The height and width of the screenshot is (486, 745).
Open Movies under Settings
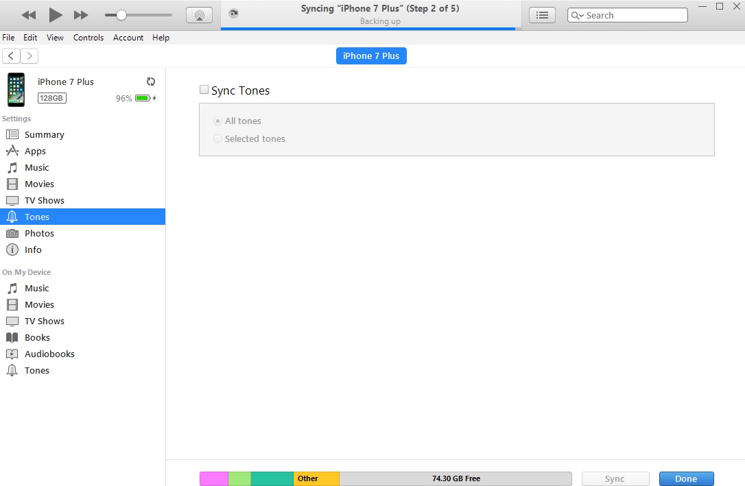pyautogui.click(x=83, y=184)
